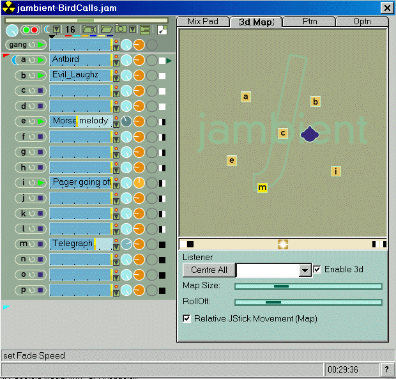This screenshot has height=379, width=396.
Task: Switch to the Optn tab
Action: (x=362, y=22)
